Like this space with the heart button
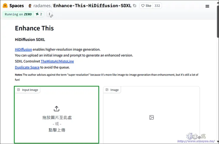Screen dimensions: 219x144 click(146, 6)
